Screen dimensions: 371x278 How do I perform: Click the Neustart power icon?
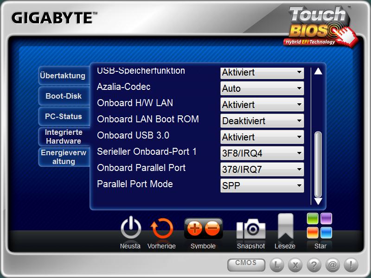pos(131,228)
